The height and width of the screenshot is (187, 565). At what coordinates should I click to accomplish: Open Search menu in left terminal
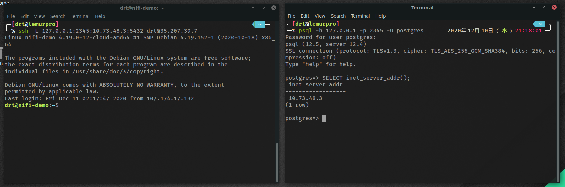pyautogui.click(x=58, y=16)
